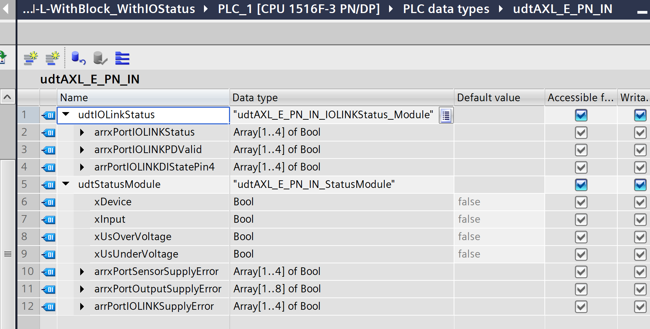Click the gray database checkmark icon
650x329 pixels.
[100, 58]
